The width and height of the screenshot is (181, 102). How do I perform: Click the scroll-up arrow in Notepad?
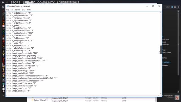(x=161, y=13)
